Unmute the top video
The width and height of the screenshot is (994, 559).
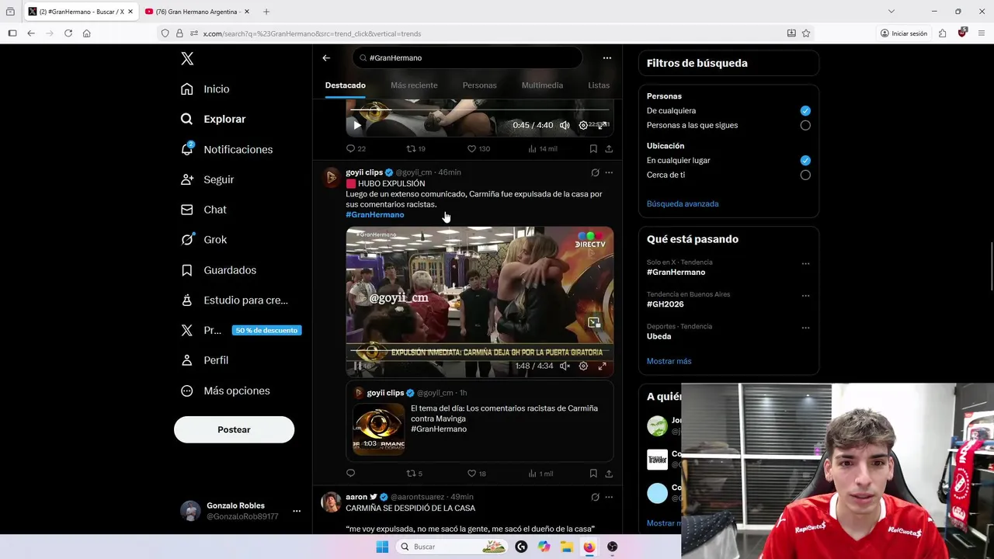565,125
